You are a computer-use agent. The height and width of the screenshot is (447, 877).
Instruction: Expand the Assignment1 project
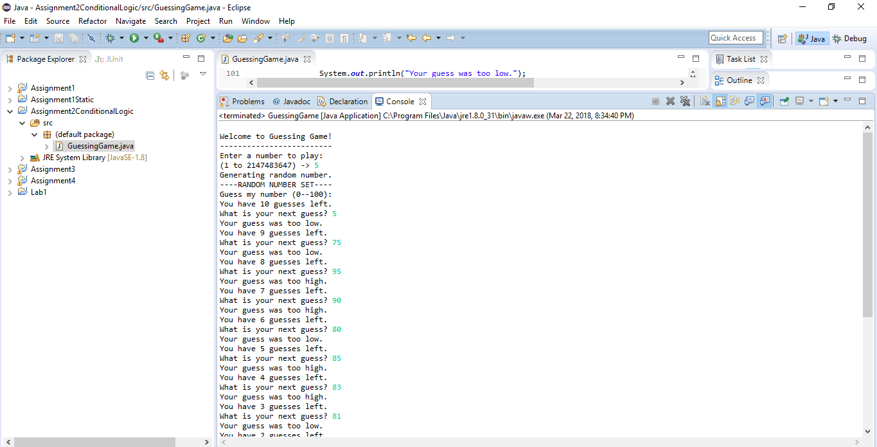click(10, 88)
